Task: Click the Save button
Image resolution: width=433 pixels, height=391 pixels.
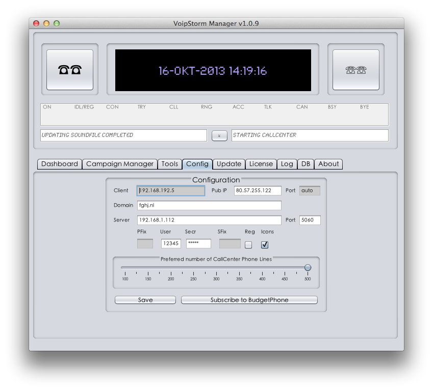Action: pos(145,300)
